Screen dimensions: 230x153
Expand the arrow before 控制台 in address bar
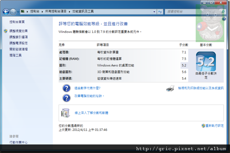[x=27, y=11]
